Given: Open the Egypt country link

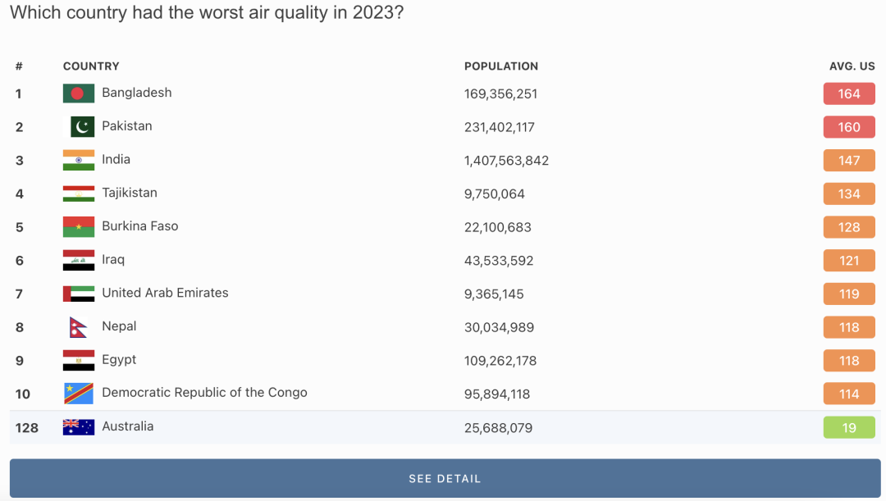Looking at the screenshot, I should coord(119,360).
